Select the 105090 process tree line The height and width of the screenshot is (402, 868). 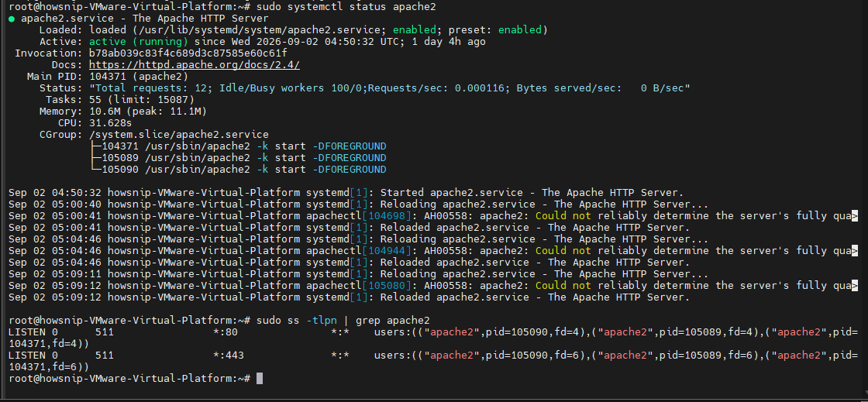click(238, 169)
